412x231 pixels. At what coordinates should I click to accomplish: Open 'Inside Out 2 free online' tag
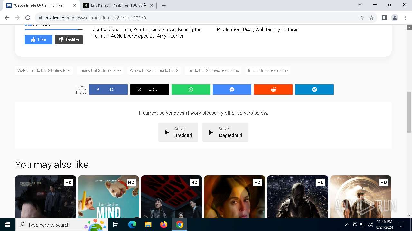[268, 71]
